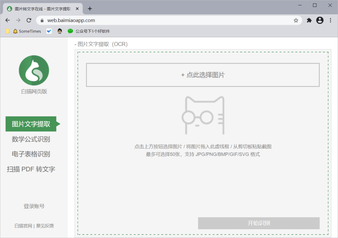Close the 图片转文字在线 tab

[x=77, y=9]
